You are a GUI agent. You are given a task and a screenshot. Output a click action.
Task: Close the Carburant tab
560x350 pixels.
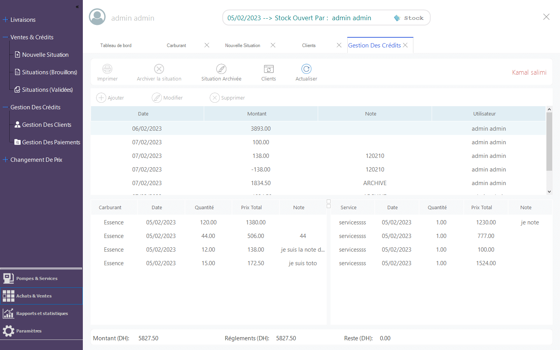tap(207, 45)
